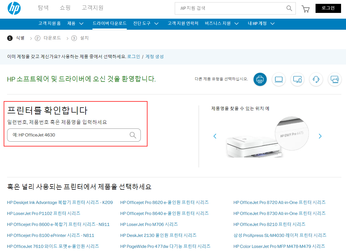The height and width of the screenshot is (252, 346).
Task: Show previous product location example
Action: [215, 136]
